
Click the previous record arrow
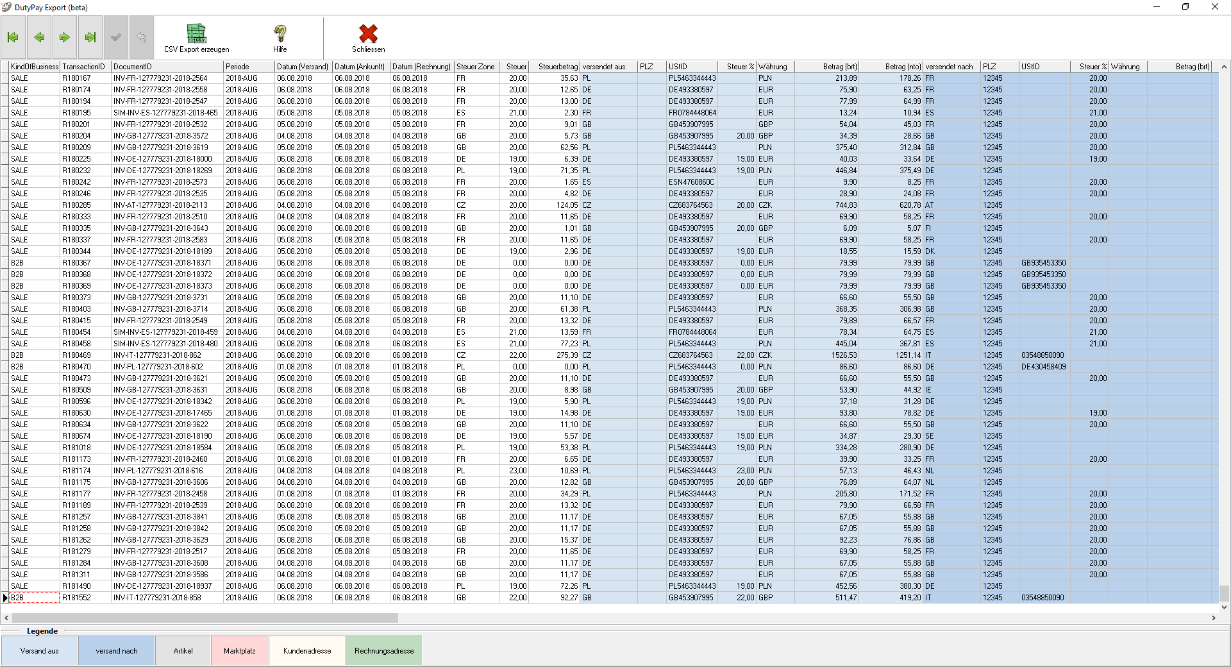[39, 37]
